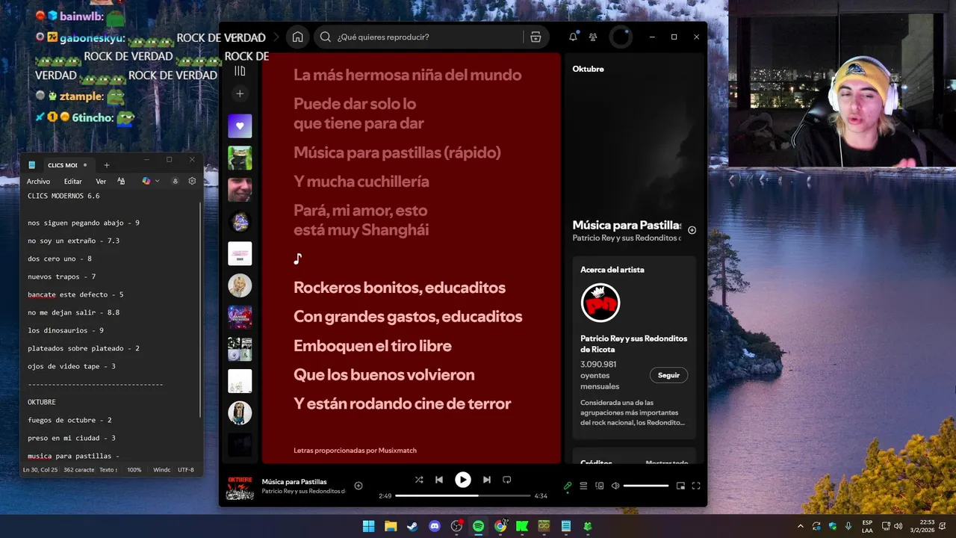Enter full screen mode in Spotify
The image size is (956, 538).
coord(696,486)
